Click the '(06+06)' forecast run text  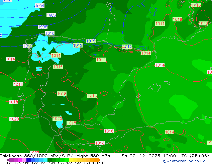(x=199, y=156)
